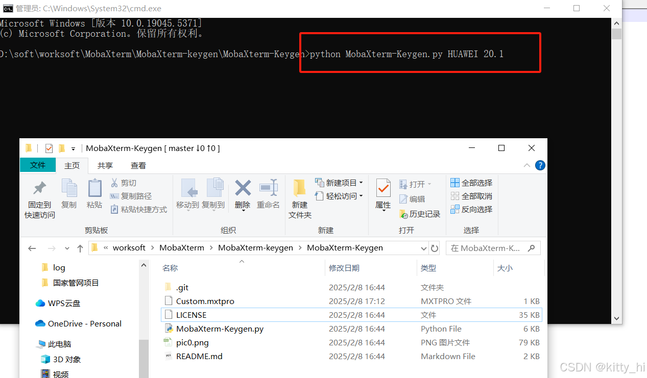Collapse the ribbon with chevron
Viewport: 647px width, 378px height.
pos(527,165)
